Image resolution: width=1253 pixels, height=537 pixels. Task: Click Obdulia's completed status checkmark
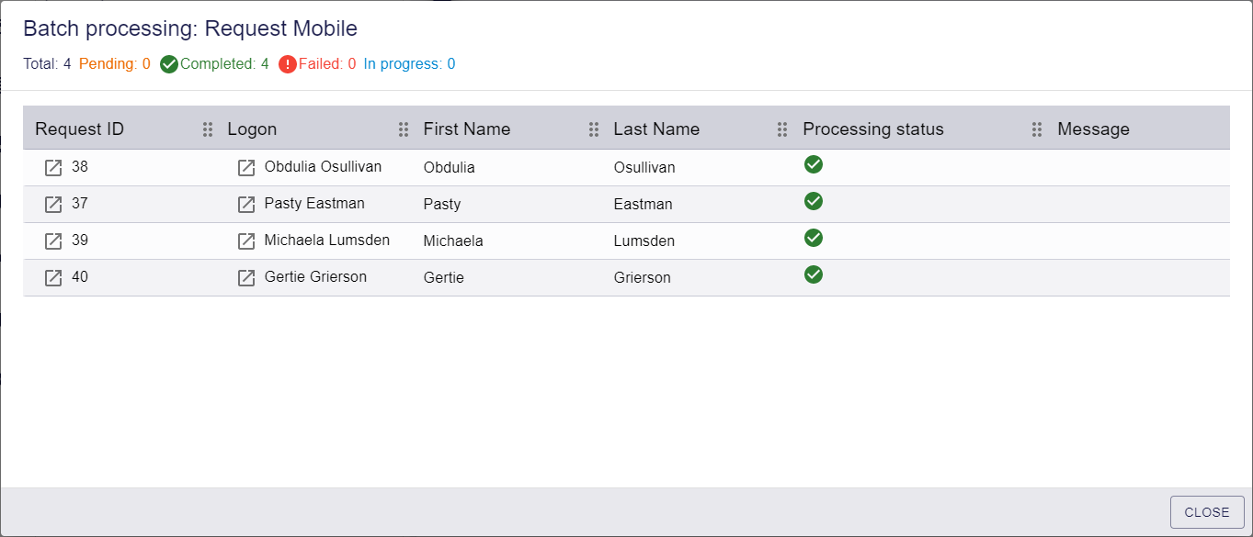(x=813, y=164)
